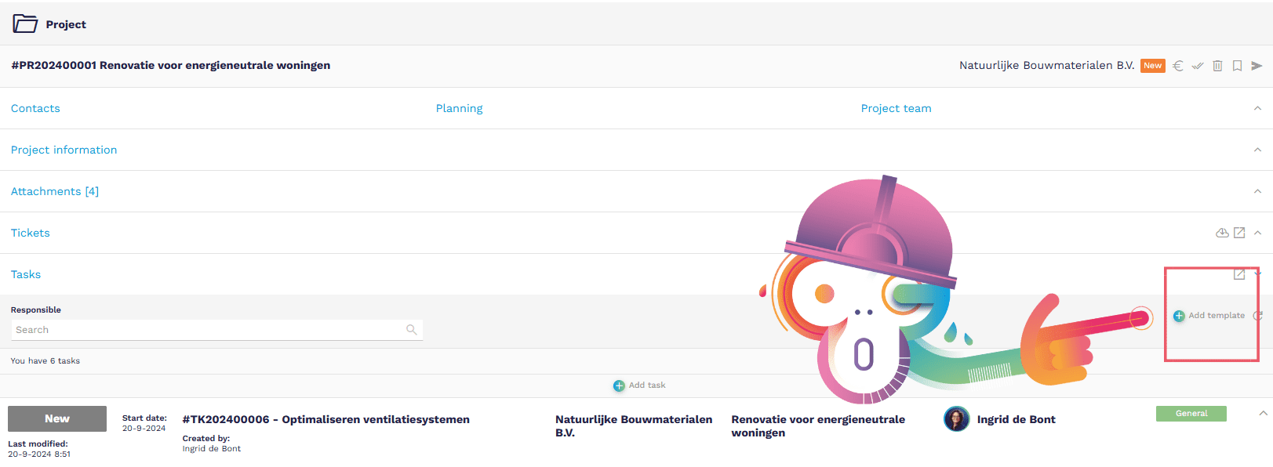1273x467 pixels.
Task: Click cloud download icon in Tickets row
Action: tap(1221, 233)
